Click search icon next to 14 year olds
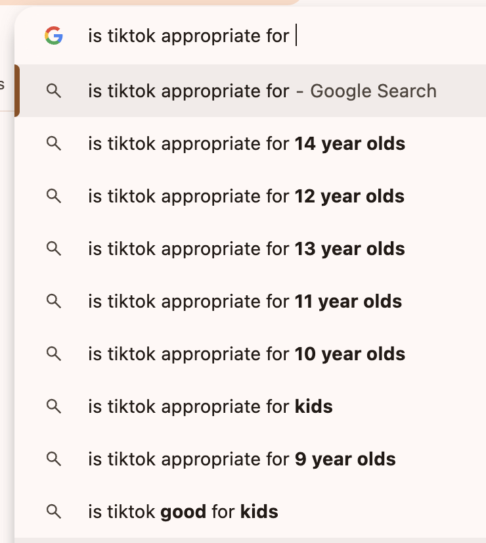This screenshot has height=543, width=486. click(x=54, y=144)
